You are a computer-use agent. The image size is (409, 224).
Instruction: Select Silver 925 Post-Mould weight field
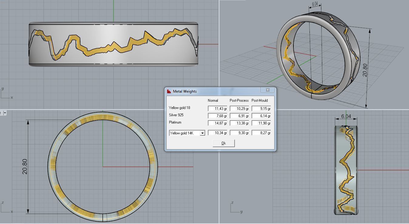pyautogui.click(x=261, y=116)
